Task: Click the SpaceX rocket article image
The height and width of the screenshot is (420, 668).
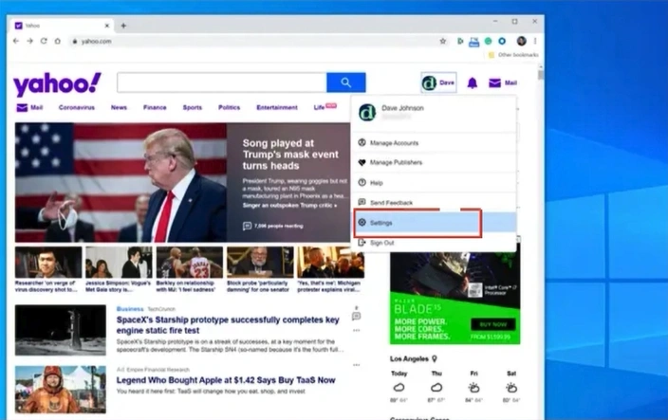Action: pyautogui.click(x=61, y=330)
